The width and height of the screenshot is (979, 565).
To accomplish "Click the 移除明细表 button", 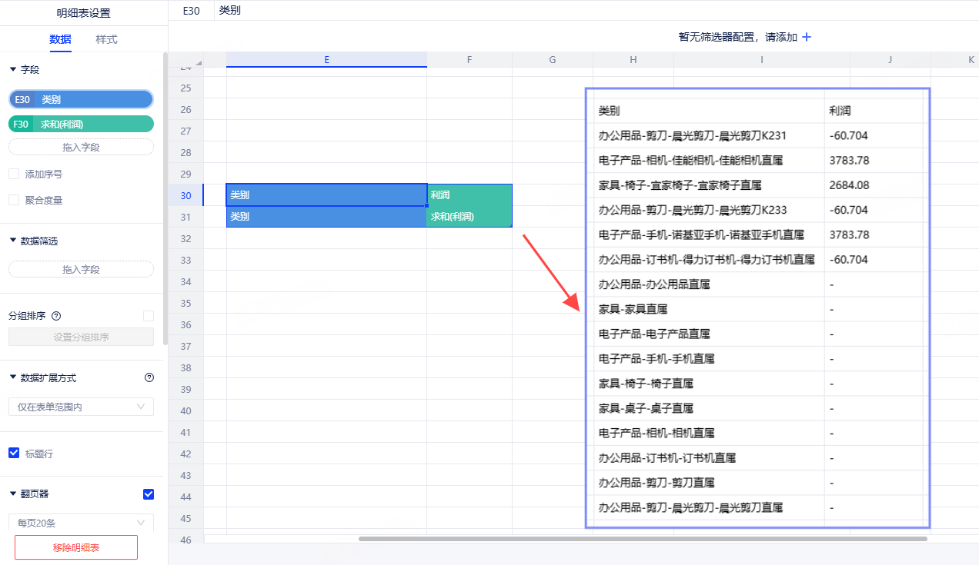I will coord(76,547).
